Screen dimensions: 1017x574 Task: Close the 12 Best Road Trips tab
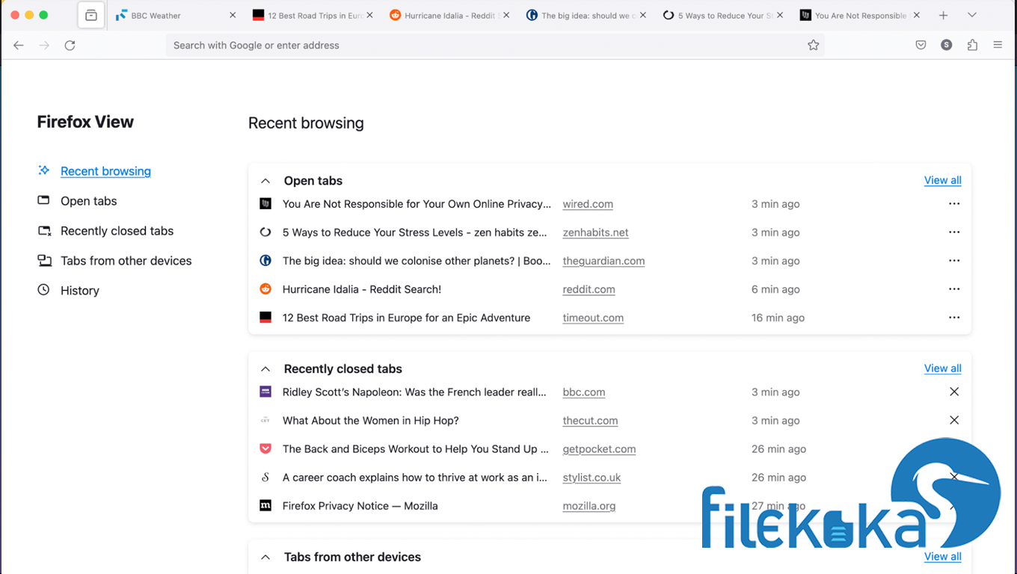[x=369, y=16]
